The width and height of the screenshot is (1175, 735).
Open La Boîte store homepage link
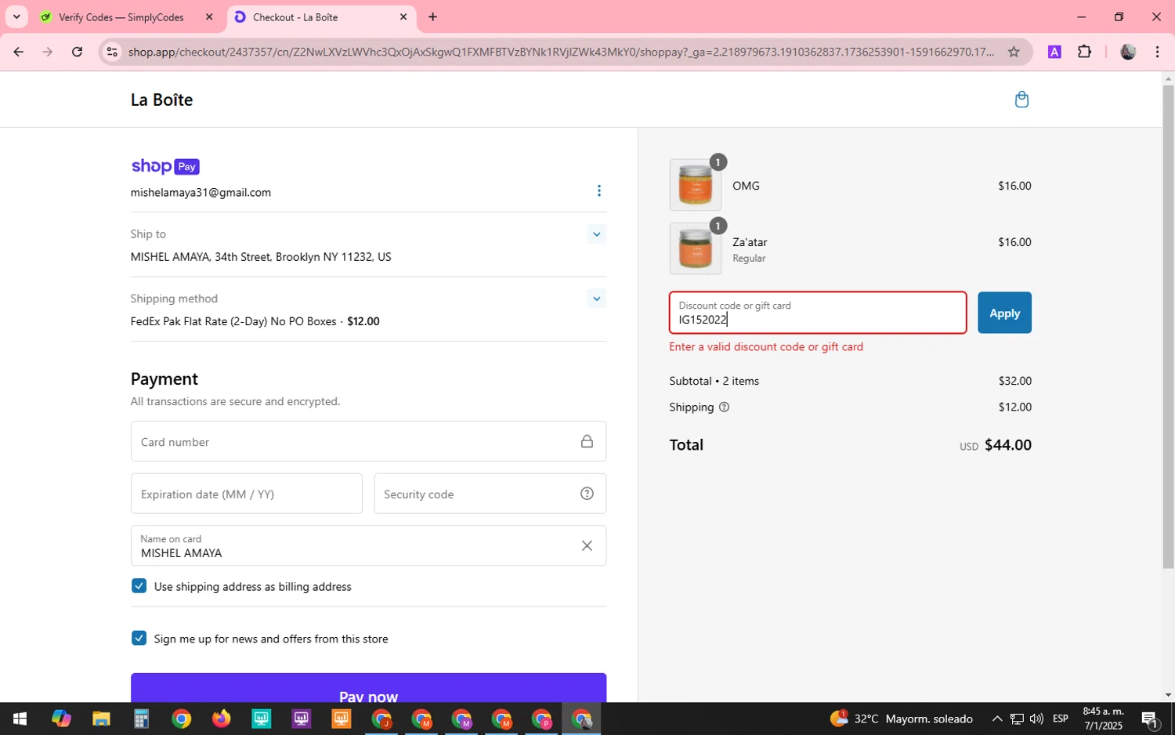tap(161, 100)
